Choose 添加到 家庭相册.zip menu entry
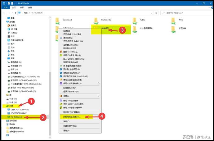 80,69
